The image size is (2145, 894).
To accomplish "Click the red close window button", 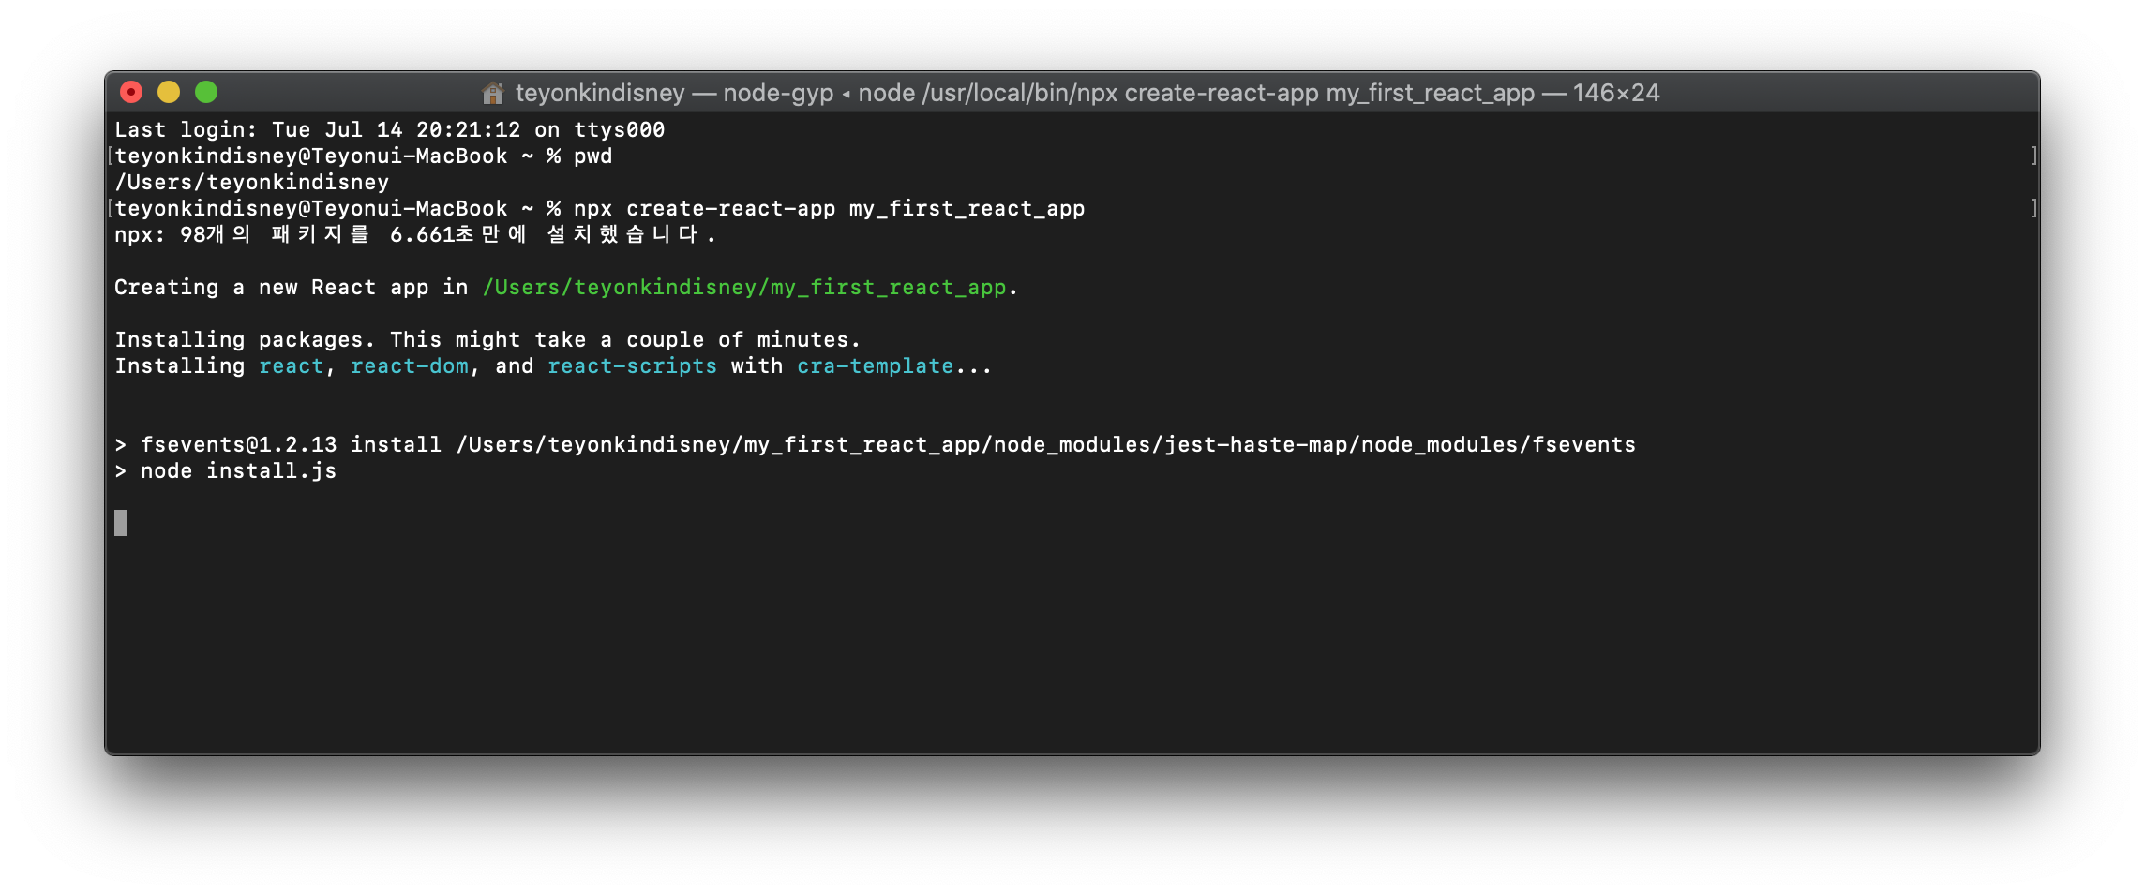I will 131,92.
